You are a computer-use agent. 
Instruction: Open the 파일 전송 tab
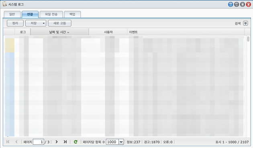point(51,14)
